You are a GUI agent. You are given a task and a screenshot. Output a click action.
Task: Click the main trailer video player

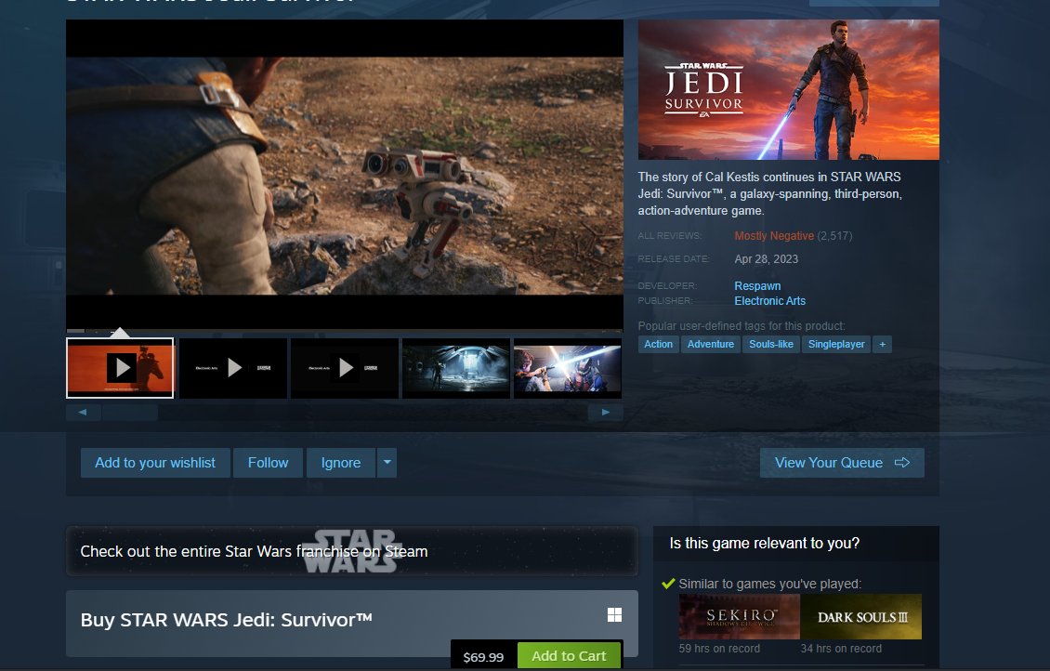tap(345, 176)
